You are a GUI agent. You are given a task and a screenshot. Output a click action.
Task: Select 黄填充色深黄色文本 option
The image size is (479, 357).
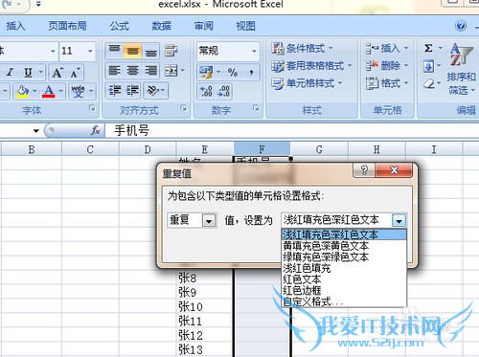(x=344, y=246)
